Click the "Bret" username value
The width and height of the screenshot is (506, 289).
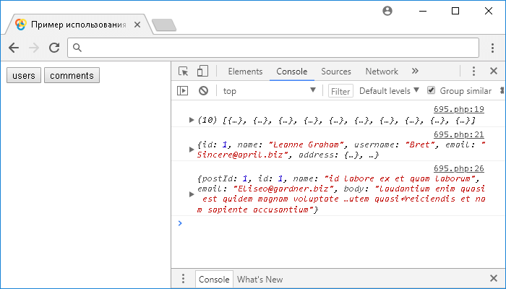pyautogui.click(x=421, y=144)
